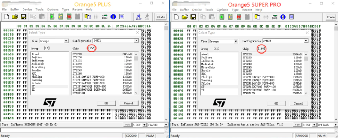Click green R read-chip icon in Orange5 PLUS window
The height and width of the screenshot is (139, 338).
point(52,17)
